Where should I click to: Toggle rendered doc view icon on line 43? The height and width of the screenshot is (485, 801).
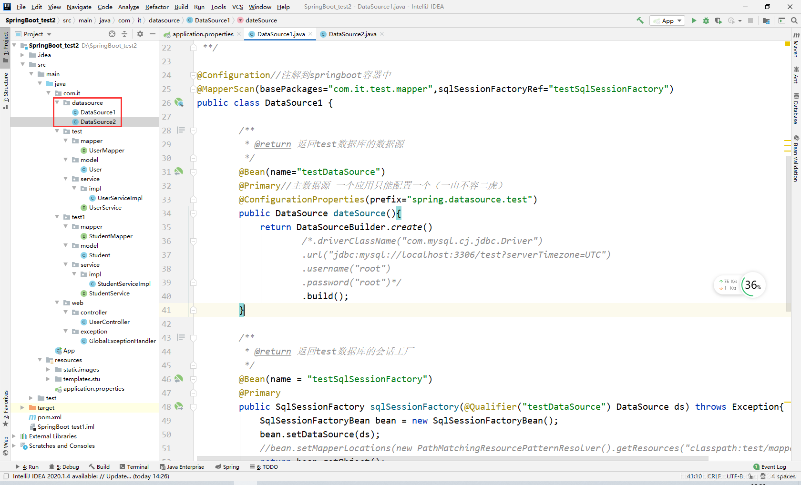coord(181,337)
